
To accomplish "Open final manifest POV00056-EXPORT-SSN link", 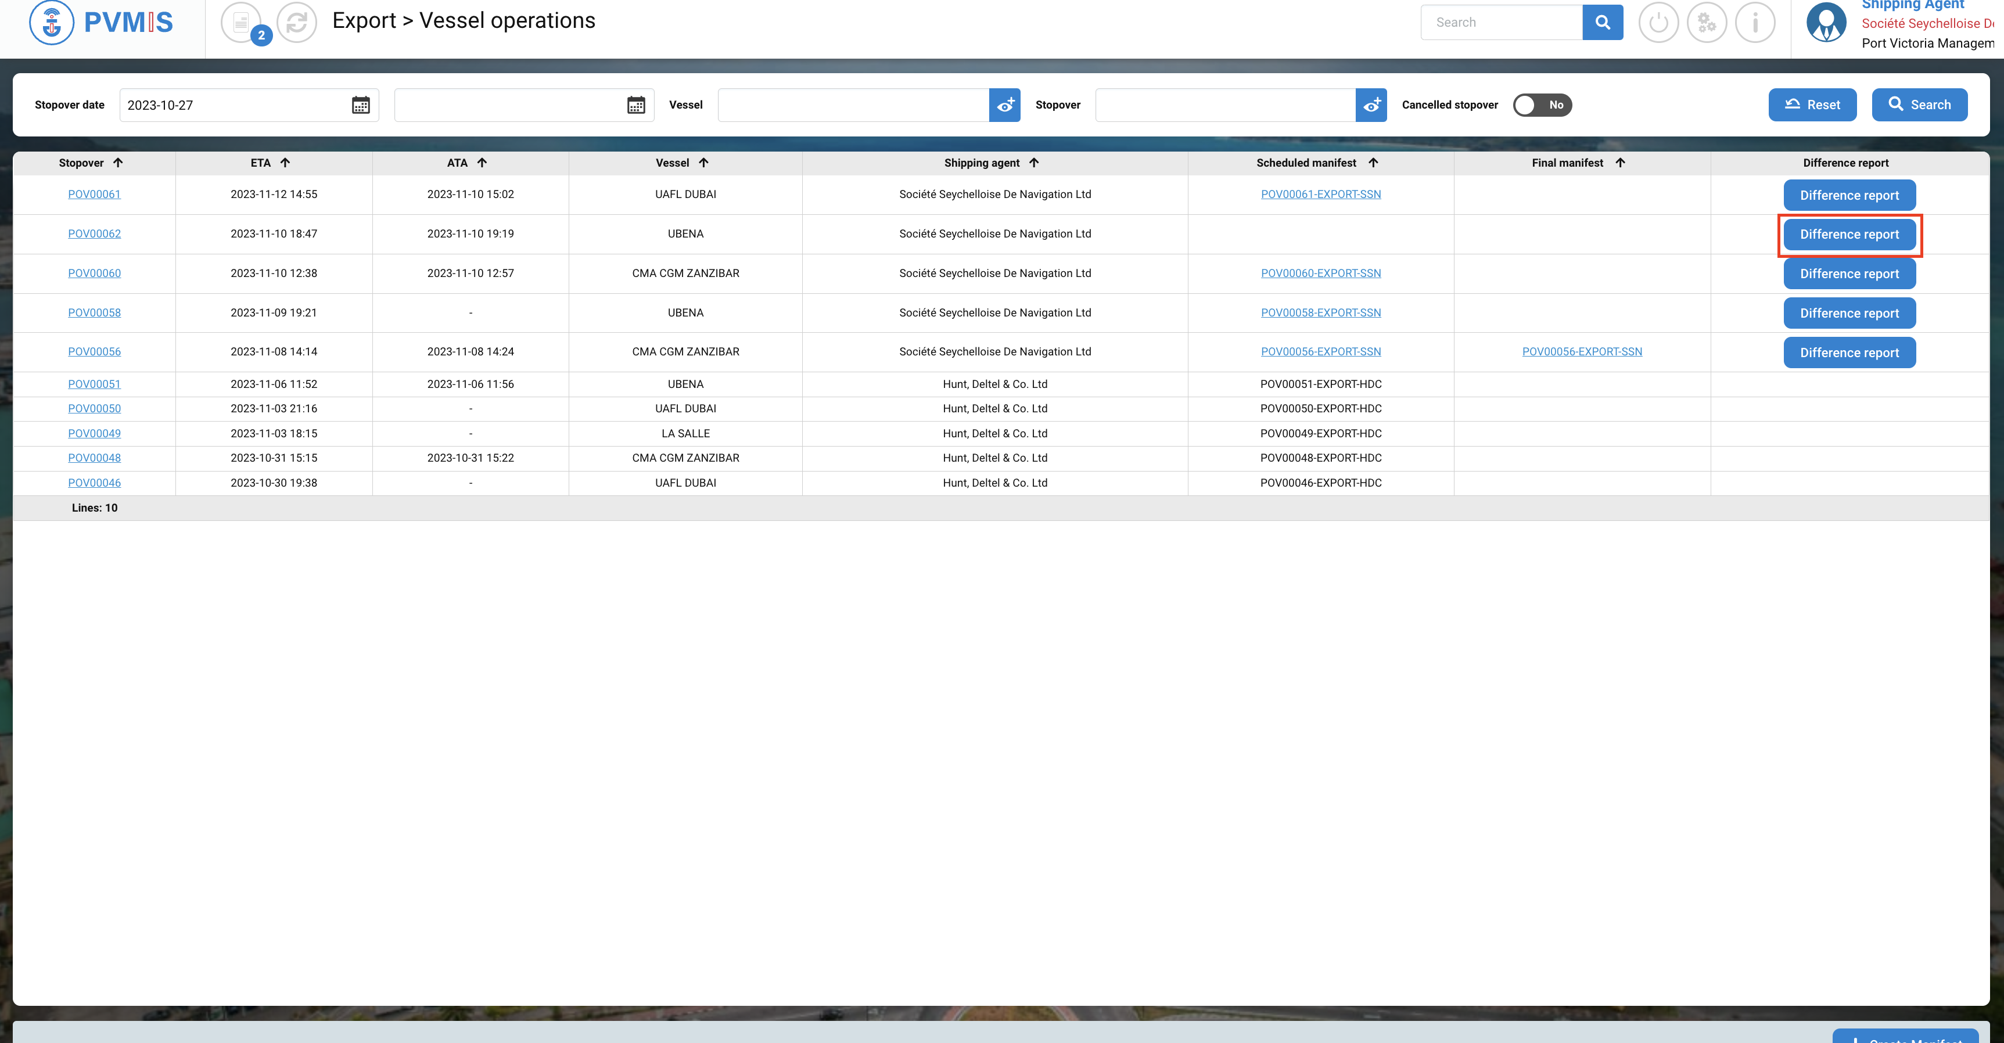I will coord(1581,351).
